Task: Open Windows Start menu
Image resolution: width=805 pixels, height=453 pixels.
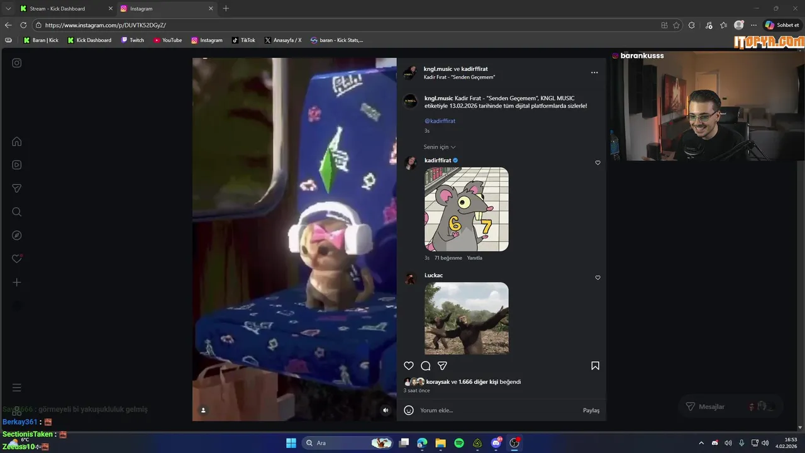Action: coord(291,443)
